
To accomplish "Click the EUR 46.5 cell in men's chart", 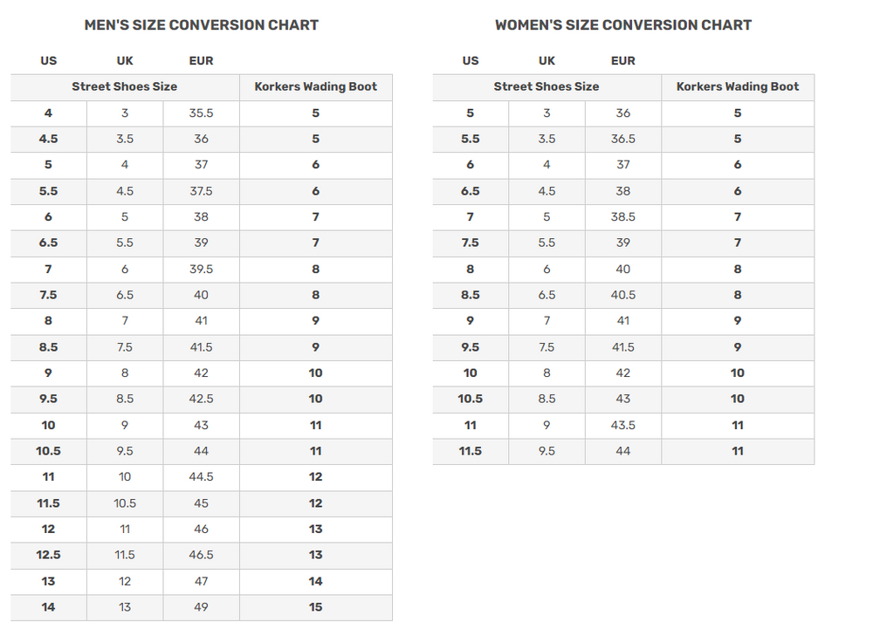I will (x=201, y=555).
